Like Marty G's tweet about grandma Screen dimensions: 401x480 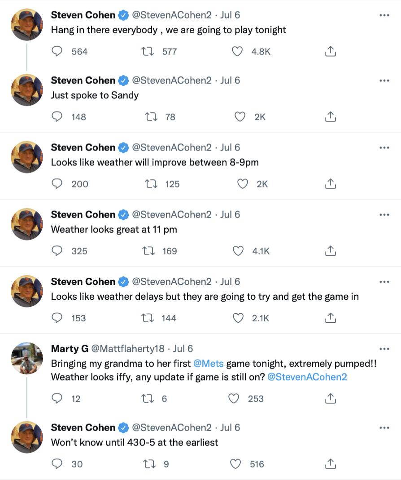[234, 399]
